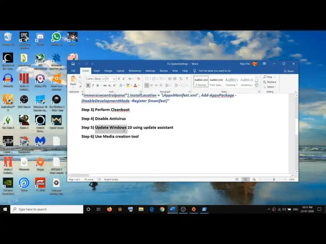This screenshot has width=326, height=244.
Task: Switch to the Review tab
Action: (164, 71)
